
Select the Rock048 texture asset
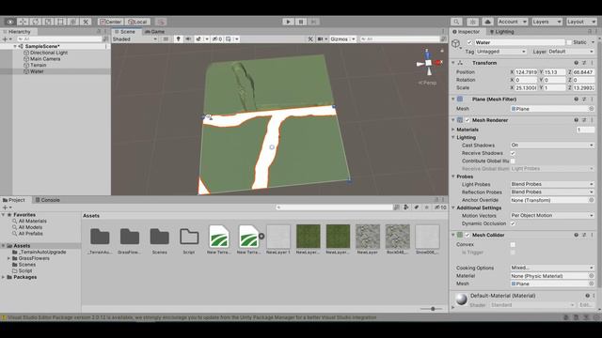[x=397, y=237]
